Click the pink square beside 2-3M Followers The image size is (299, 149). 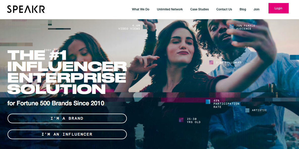click(x=211, y=62)
